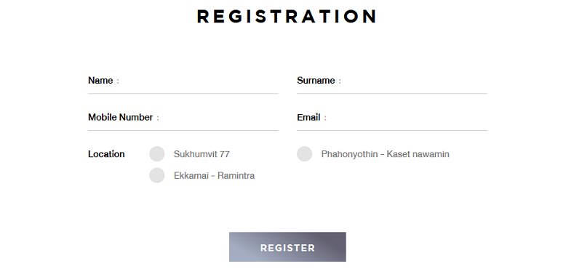Pick the Phahonyothin – Kaset nawamin radio option
This screenshot has width=582, height=269.
(304, 154)
